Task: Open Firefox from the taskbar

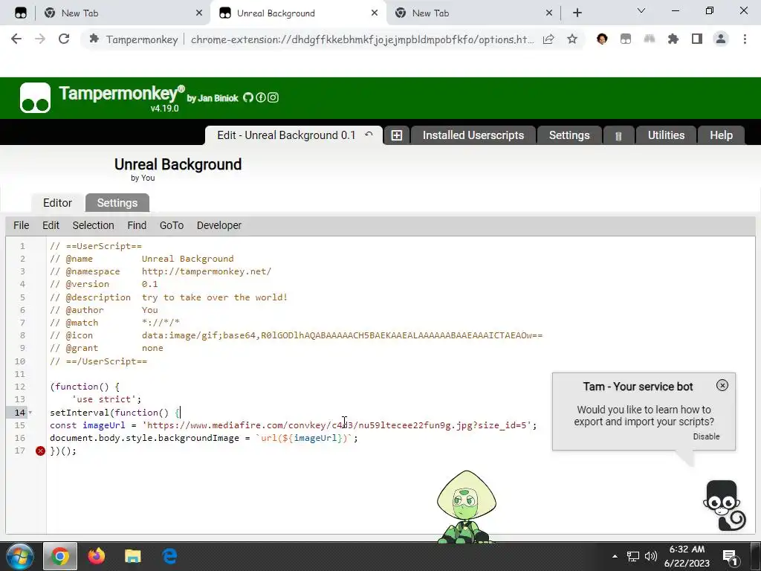Action: [x=97, y=556]
